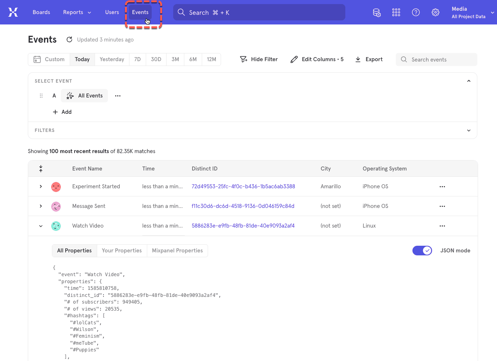
Task: Click the Mixpanel logo
Action: click(x=13, y=12)
